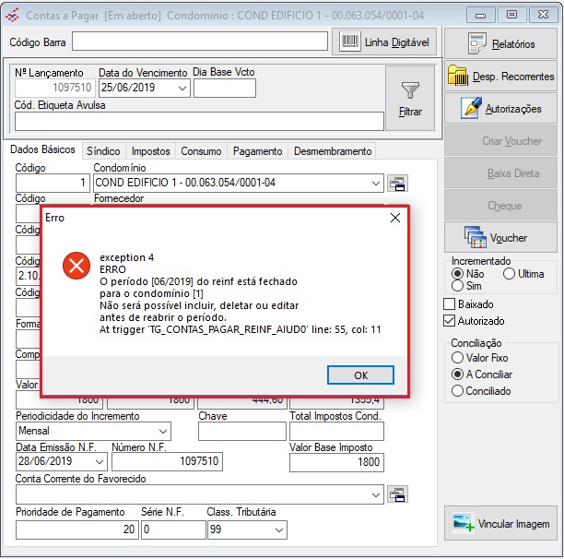Click the Valor Base Imposto field
Image resolution: width=564 pixels, height=559 pixels.
click(x=336, y=462)
